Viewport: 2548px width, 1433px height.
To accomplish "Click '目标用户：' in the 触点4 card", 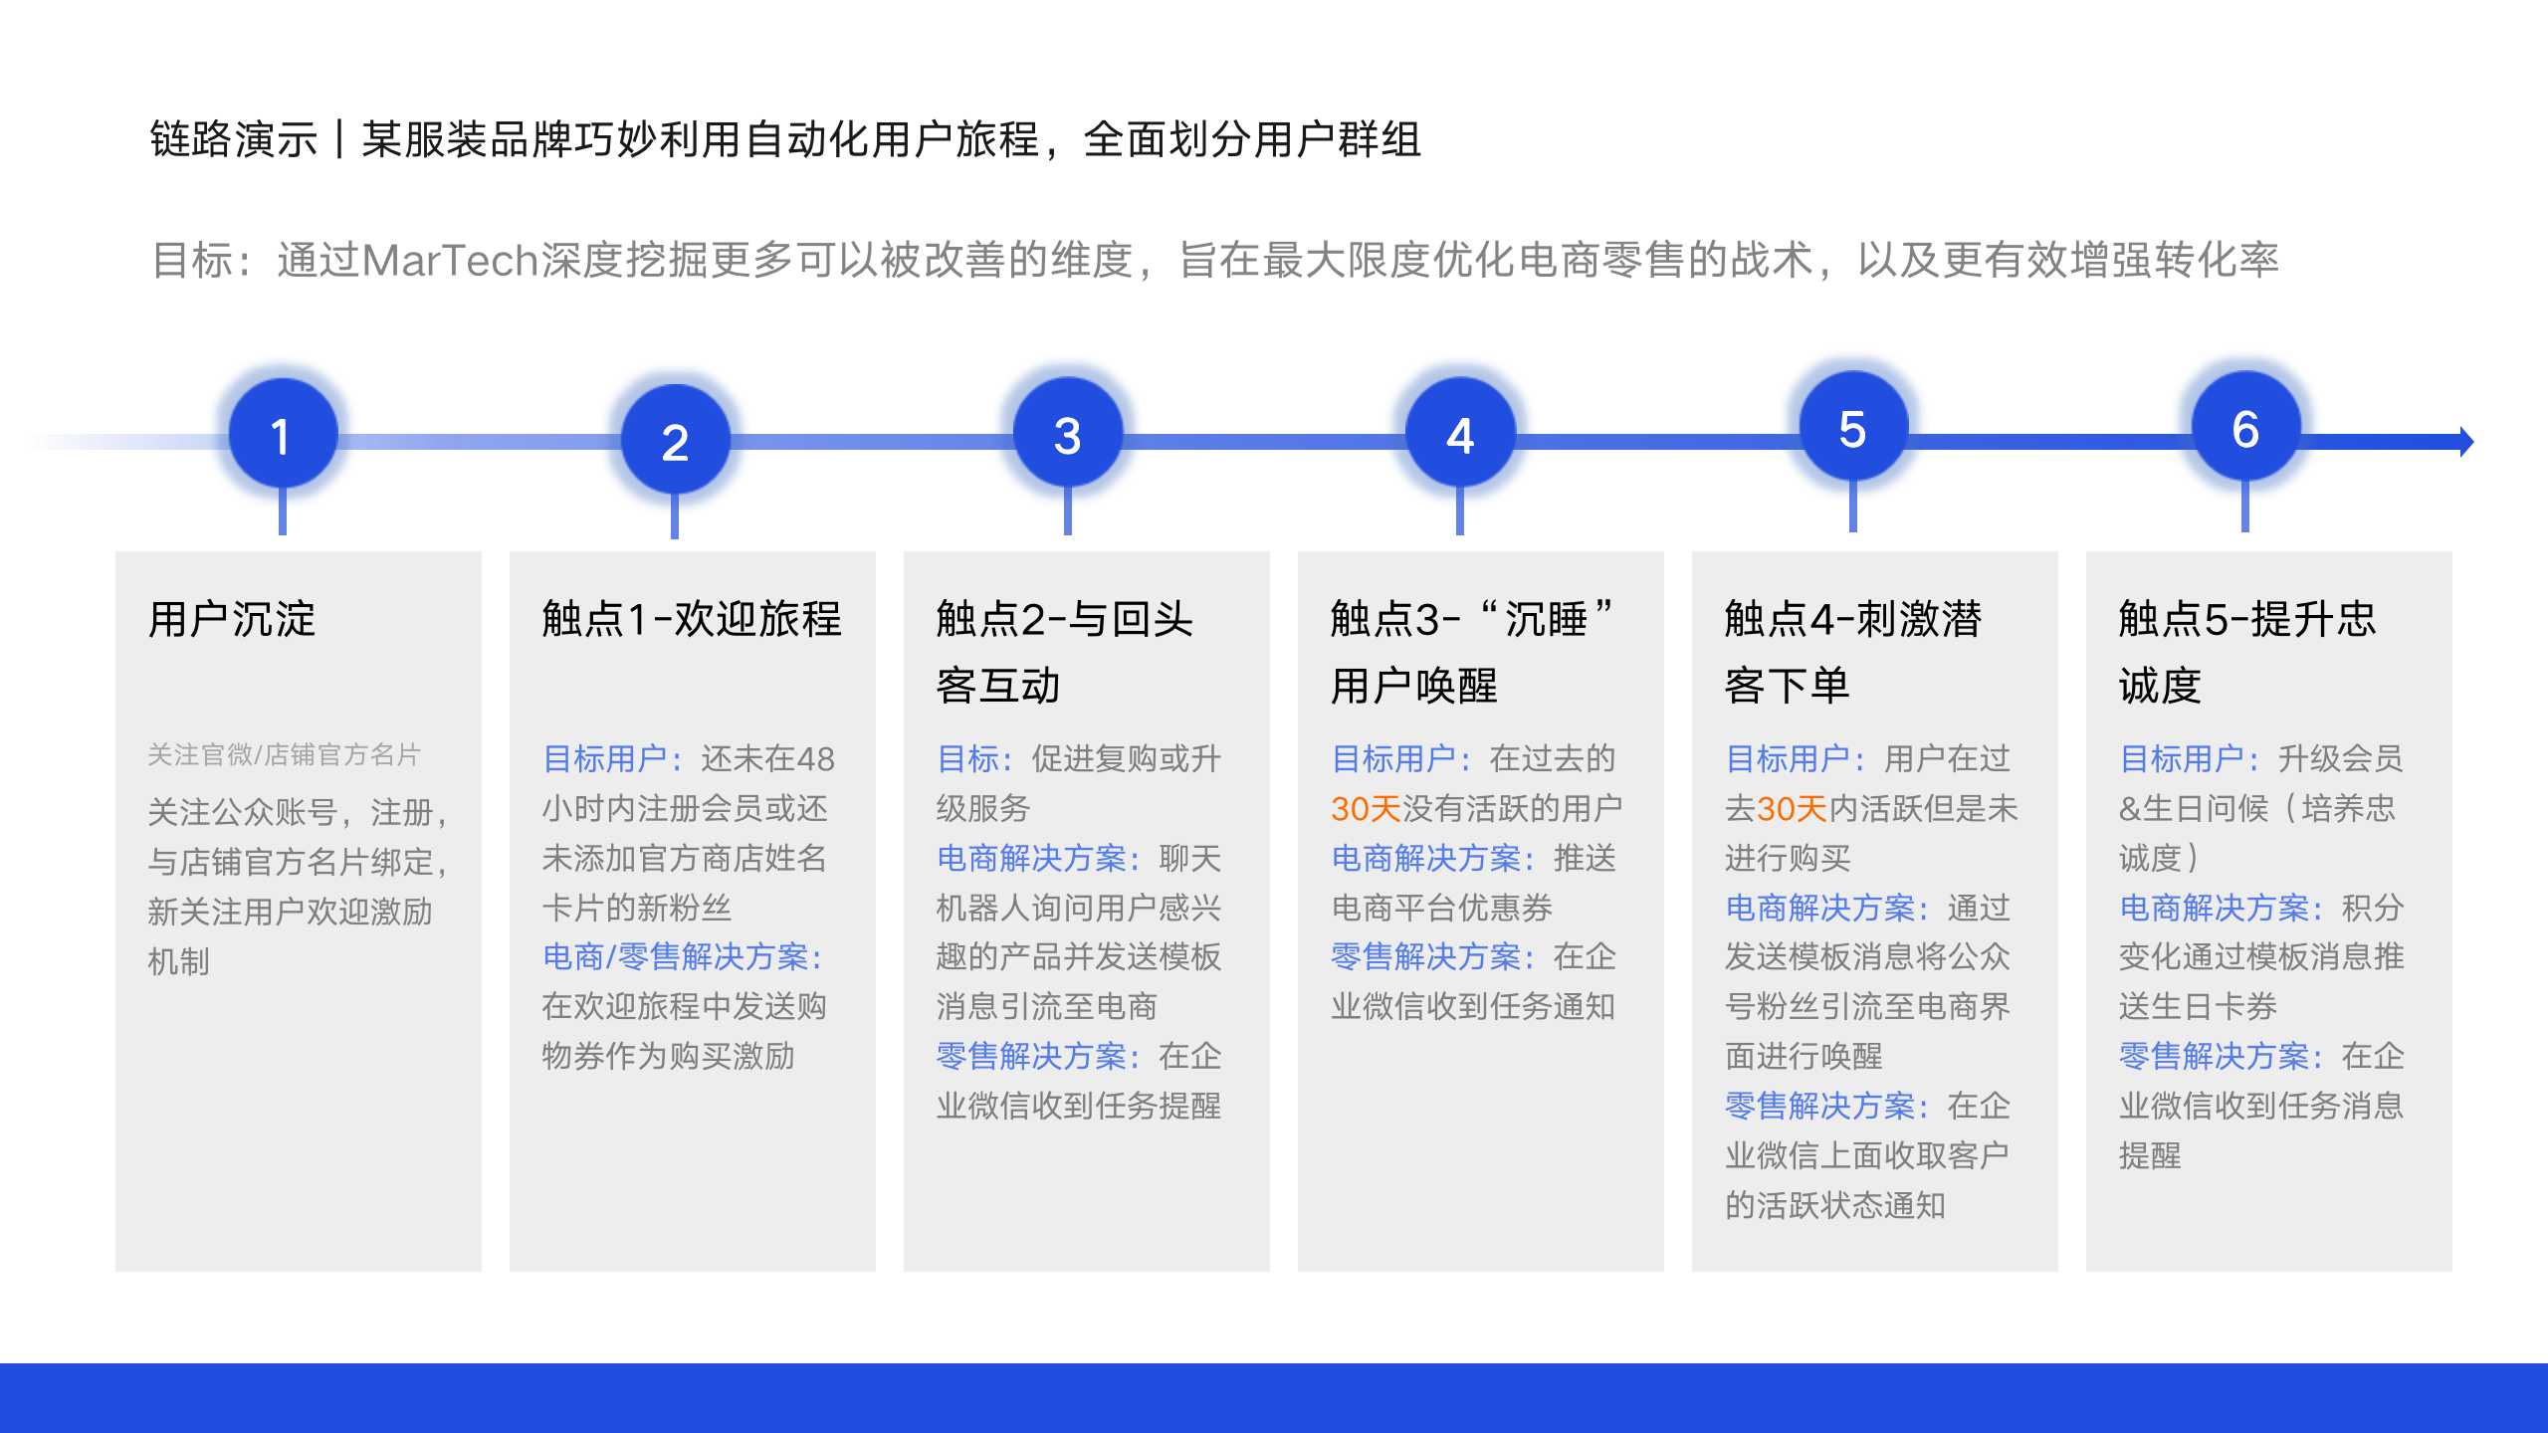I will coord(1796,758).
